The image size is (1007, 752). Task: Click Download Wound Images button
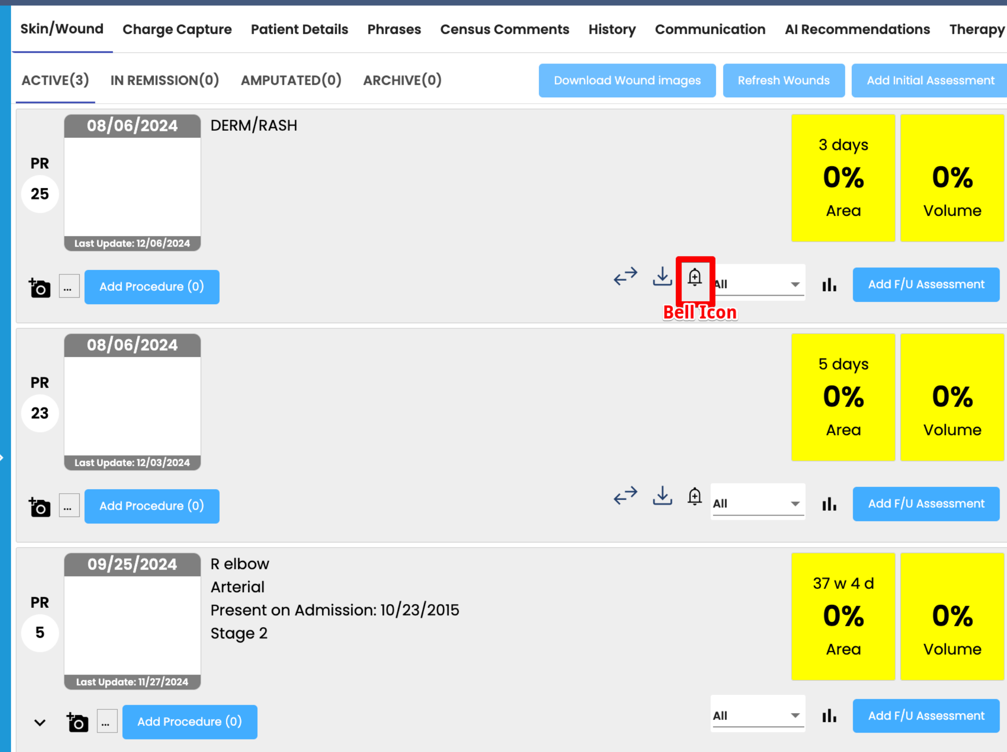click(x=627, y=80)
